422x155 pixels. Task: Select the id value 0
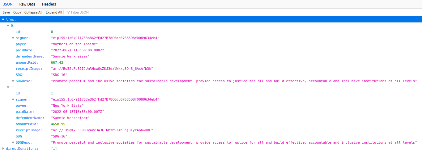pyautogui.click(x=52, y=32)
